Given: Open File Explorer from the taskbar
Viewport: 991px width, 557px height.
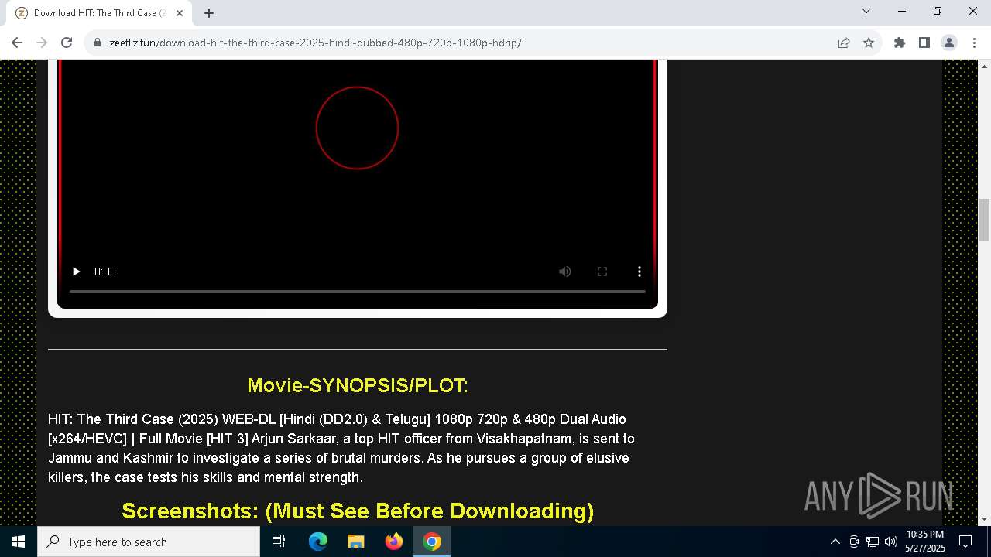Looking at the screenshot, I should [356, 542].
